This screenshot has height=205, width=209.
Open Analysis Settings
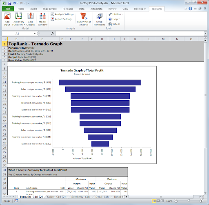pos(62,14)
